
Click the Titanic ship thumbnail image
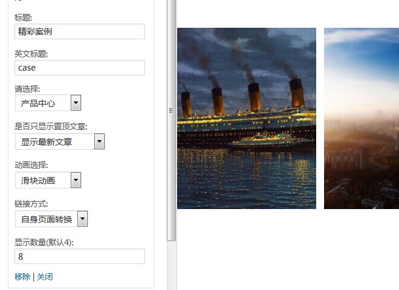[x=247, y=118]
